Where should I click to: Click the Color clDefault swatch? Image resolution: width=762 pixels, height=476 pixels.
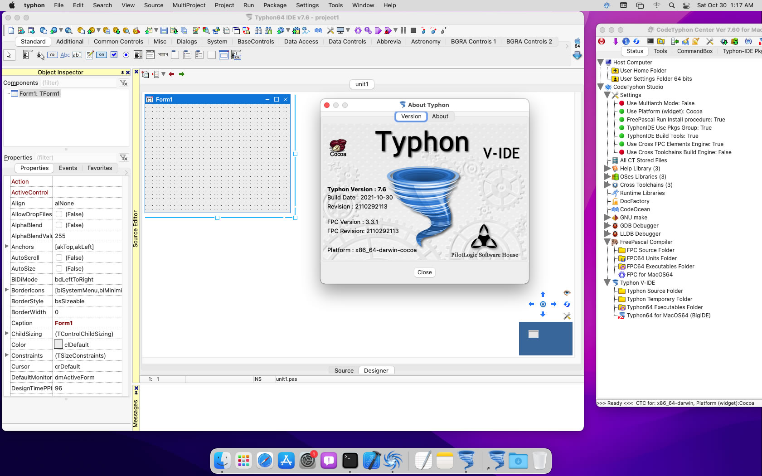point(58,345)
